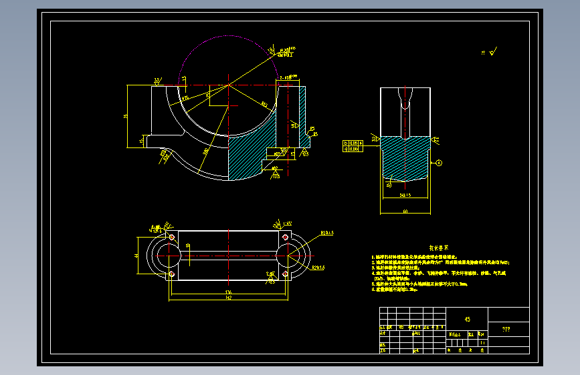Pick the bottom-right bolt hole in the bottom view
This screenshot has height=375, width=580.
(285, 274)
